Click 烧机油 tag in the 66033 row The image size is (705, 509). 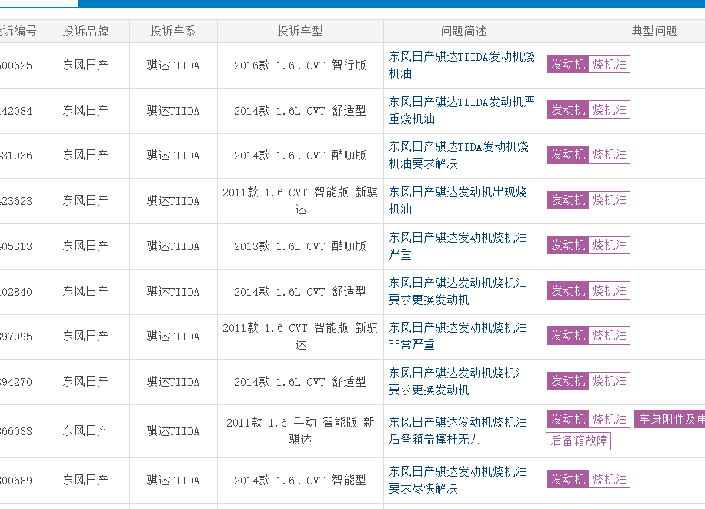(x=610, y=419)
